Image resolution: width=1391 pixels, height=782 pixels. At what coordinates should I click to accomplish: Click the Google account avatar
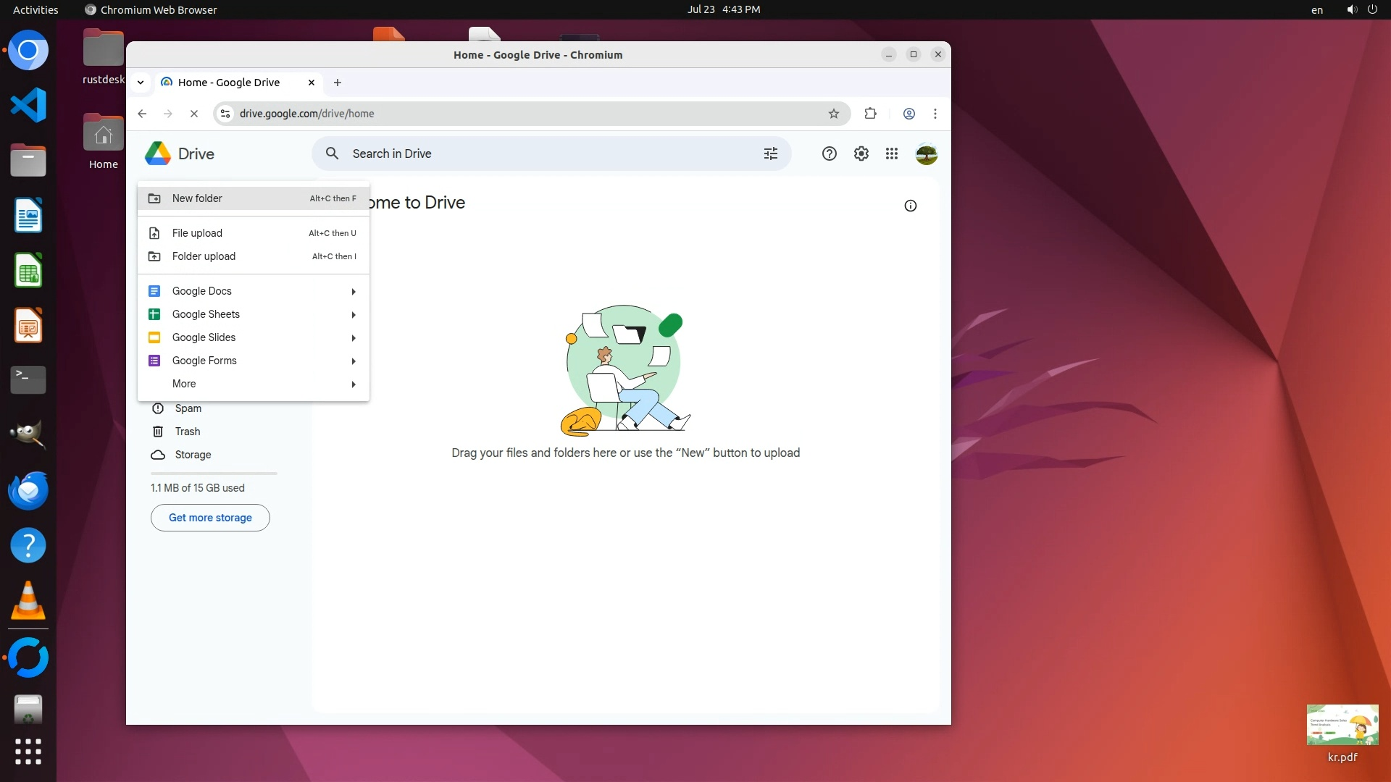click(926, 154)
